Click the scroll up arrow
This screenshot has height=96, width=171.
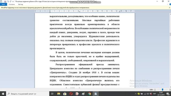click(170, 14)
